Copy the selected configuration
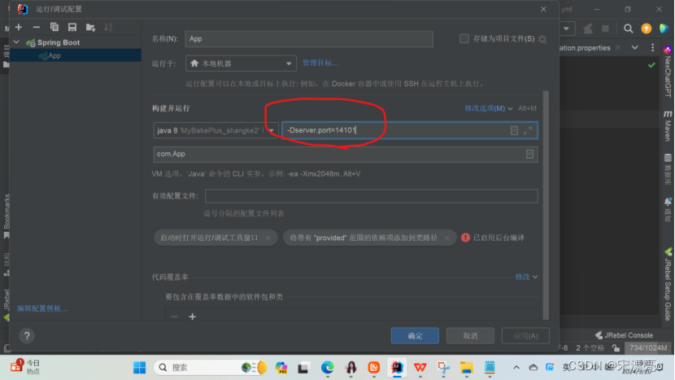This screenshot has height=380, width=675. (x=54, y=27)
